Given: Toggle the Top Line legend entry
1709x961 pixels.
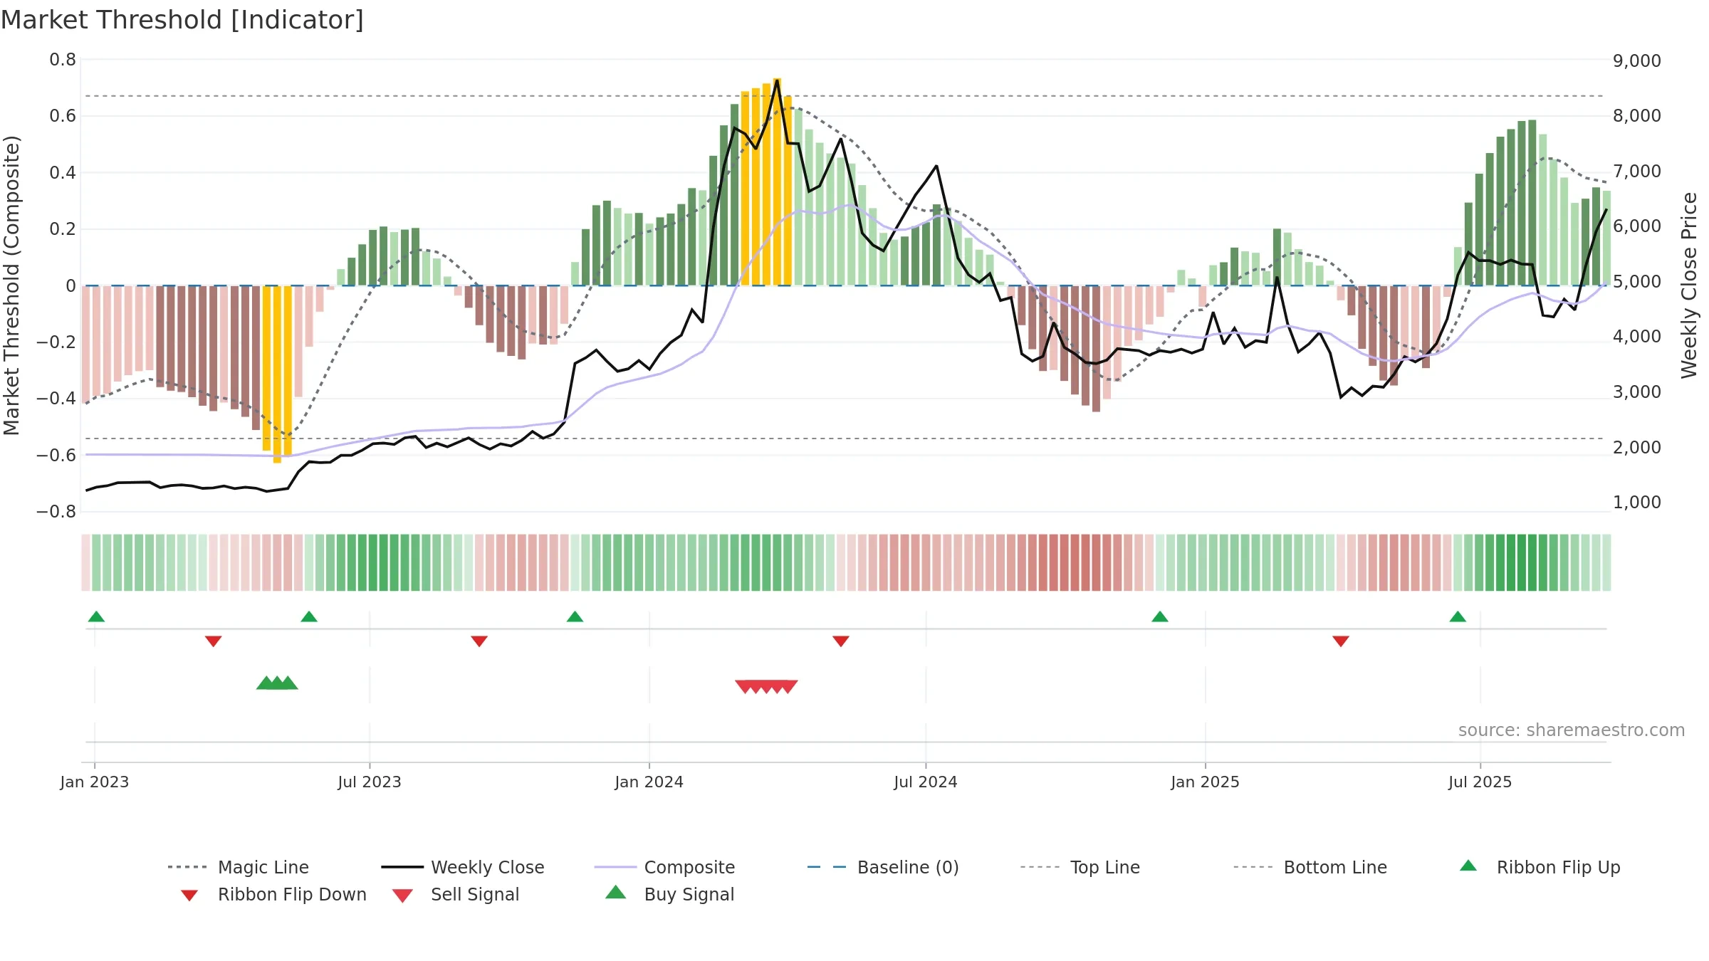Looking at the screenshot, I should [x=1080, y=867].
